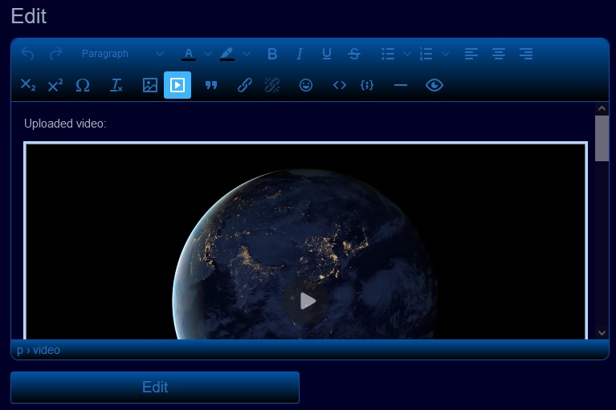This screenshot has width=616, height=410.
Task: Toggle subscript formatting
Action: (x=27, y=85)
